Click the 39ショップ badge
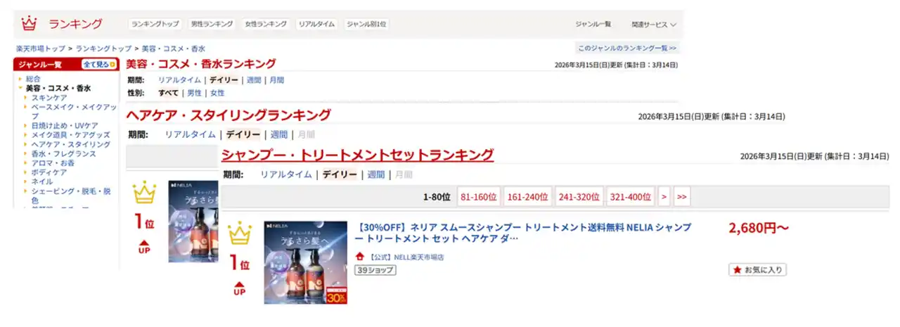Screen dimensions: 900x327 click(375, 270)
